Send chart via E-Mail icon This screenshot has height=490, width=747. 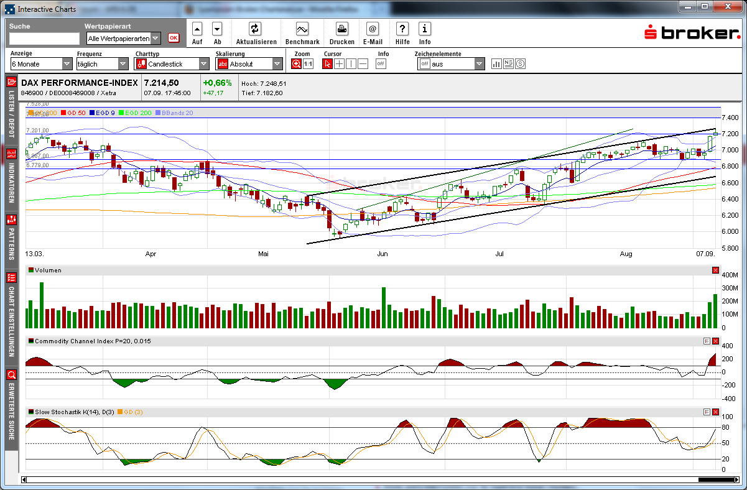(372, 29)
